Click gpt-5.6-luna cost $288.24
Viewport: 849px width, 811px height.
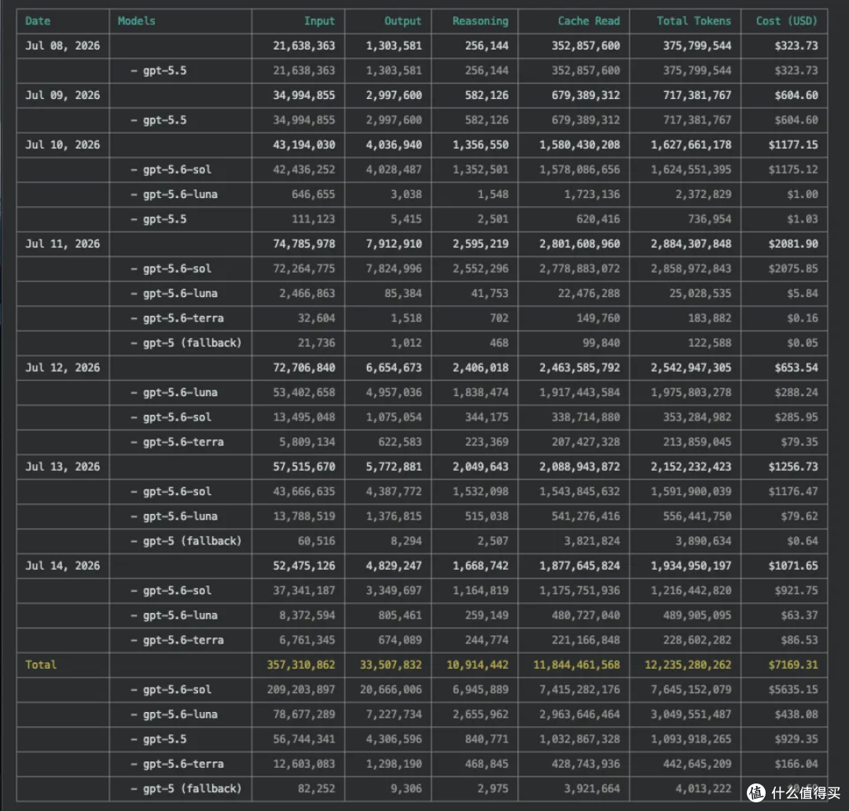(796, 392)
